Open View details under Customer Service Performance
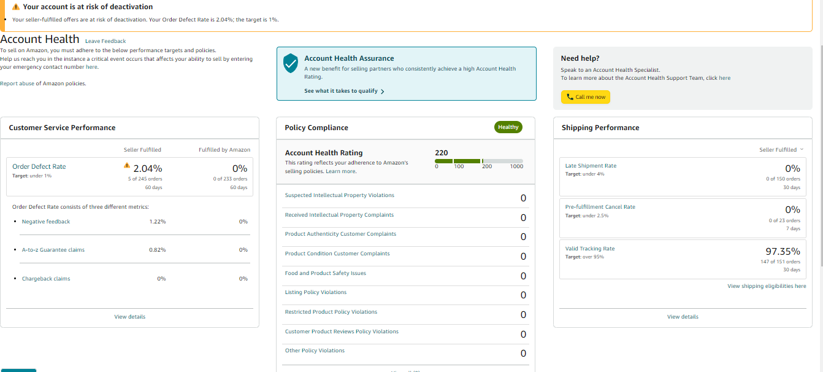Screen dimensions: 823x372 point(130,317)
